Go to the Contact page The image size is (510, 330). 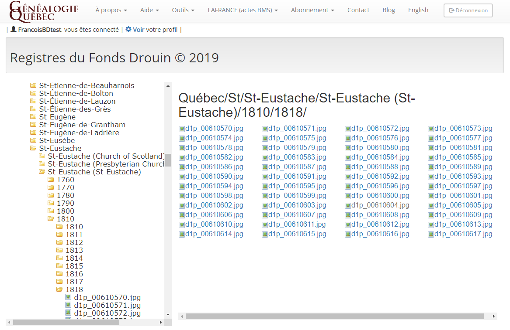click(x=358, y=10)
